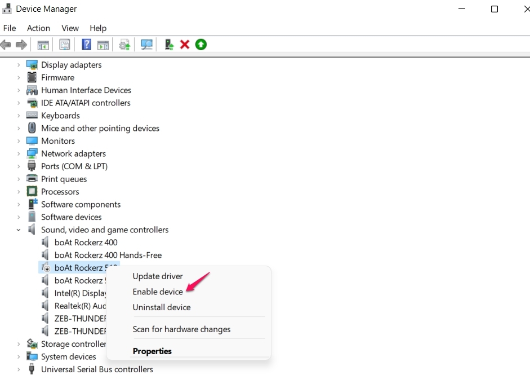This screenshot has width=530, height=379.
Task: Click the Properties sheet toolbar icon
Action: tap(65, 45)
